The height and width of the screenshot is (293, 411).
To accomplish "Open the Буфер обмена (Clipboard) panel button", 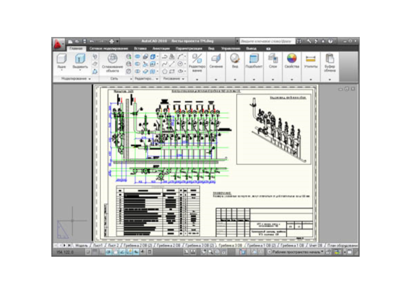I will 329,63.
